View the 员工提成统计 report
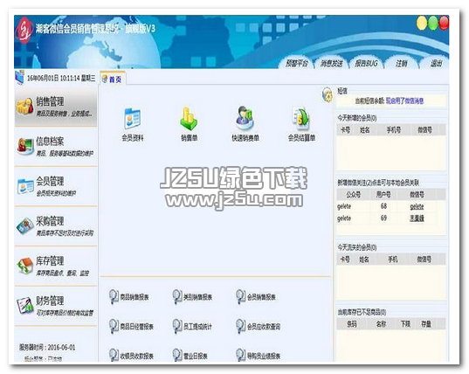 192,327
